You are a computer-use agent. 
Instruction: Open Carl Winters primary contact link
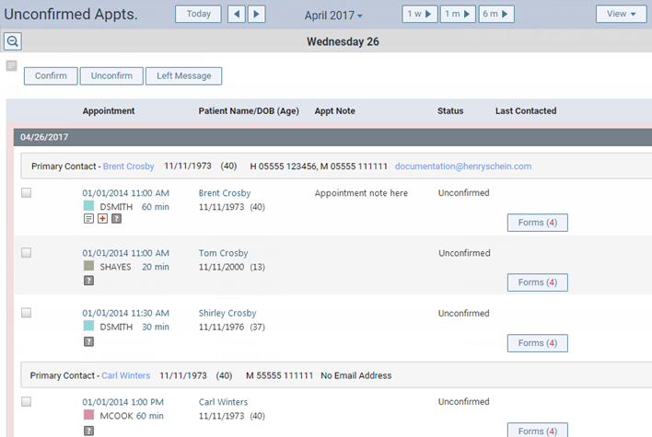pyautogui.click(x=125, y=375)
